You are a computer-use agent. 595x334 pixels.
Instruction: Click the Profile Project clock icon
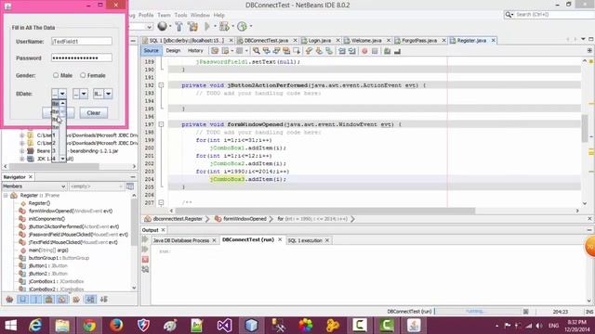point(242,26)
